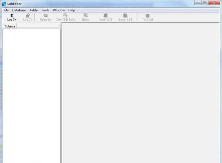This screenshot has width=222, height=163.
Task: Open the Tools menu
Action: pos(45,10)
